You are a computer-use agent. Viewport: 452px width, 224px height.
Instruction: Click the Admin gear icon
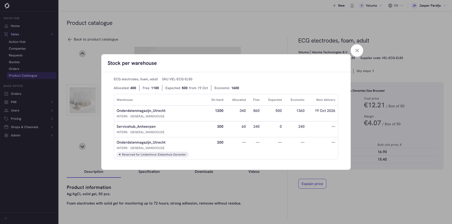click(x=6, y=135)
